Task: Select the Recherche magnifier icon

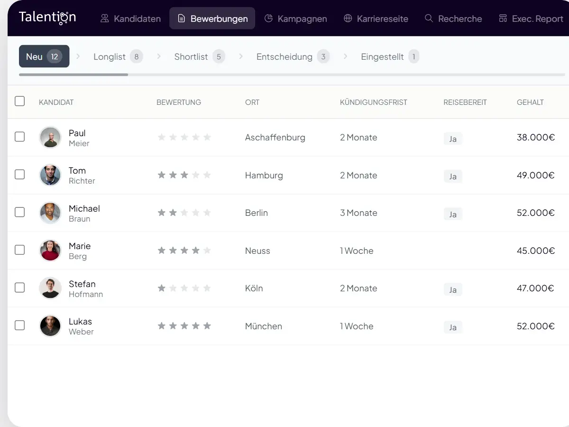Action: click(429, 19)
